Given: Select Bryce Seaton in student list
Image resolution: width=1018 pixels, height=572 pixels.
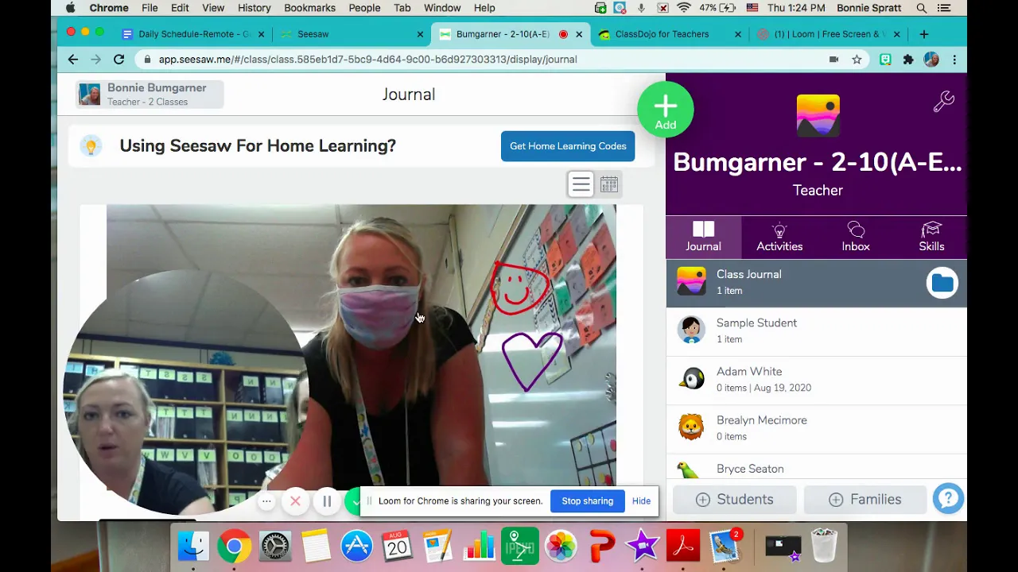Looking at the screenshot, I should point(816,466).
